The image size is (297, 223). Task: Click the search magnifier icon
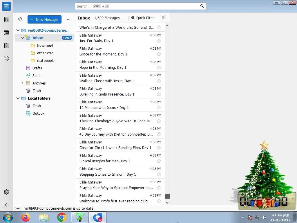click(202, 6)
